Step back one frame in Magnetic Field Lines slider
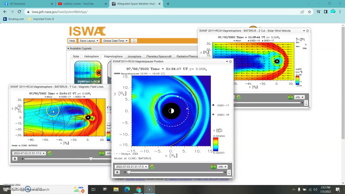Viewport: 345px width, 194px height. pos(22,159)
